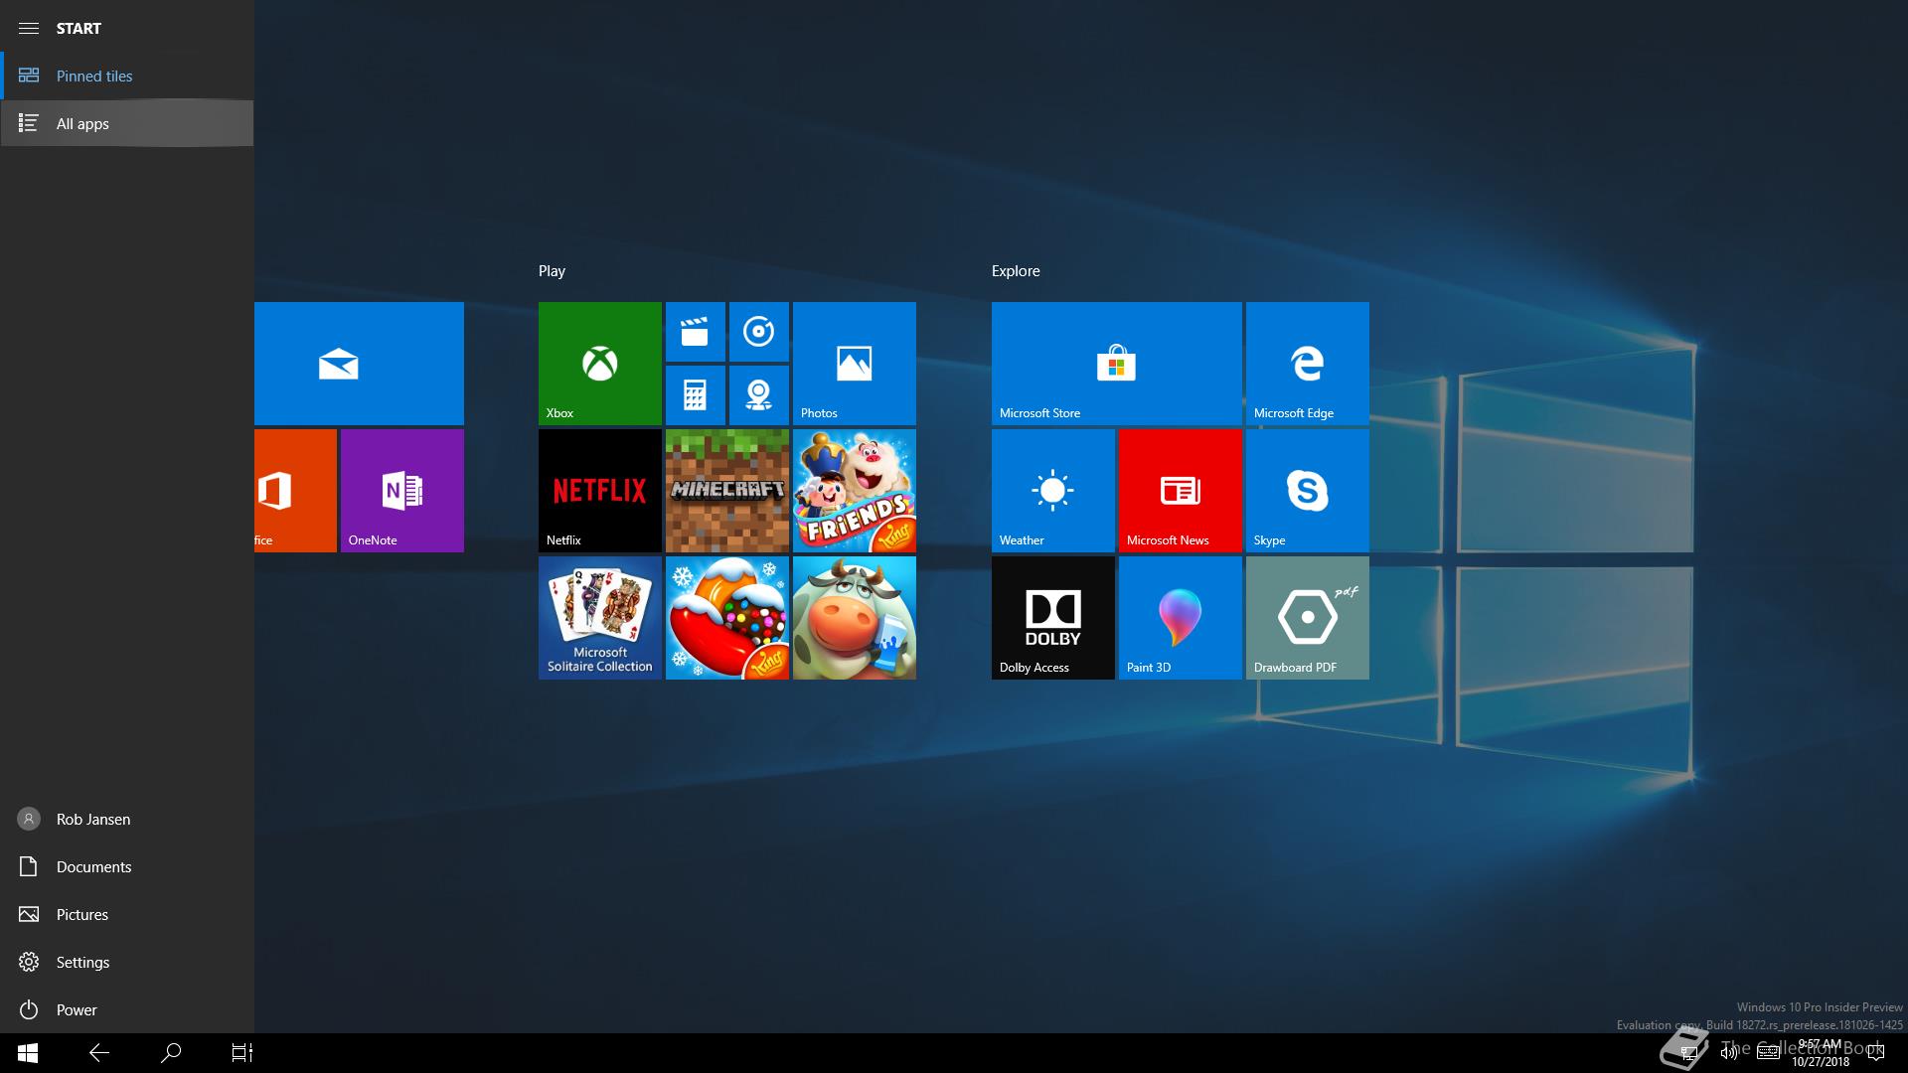Open the Documents folder shortcut

(127, 866)
